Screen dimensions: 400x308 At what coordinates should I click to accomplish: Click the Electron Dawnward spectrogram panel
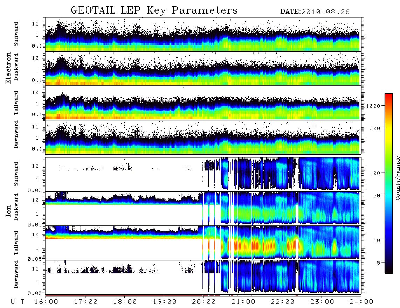coord(203,137)
